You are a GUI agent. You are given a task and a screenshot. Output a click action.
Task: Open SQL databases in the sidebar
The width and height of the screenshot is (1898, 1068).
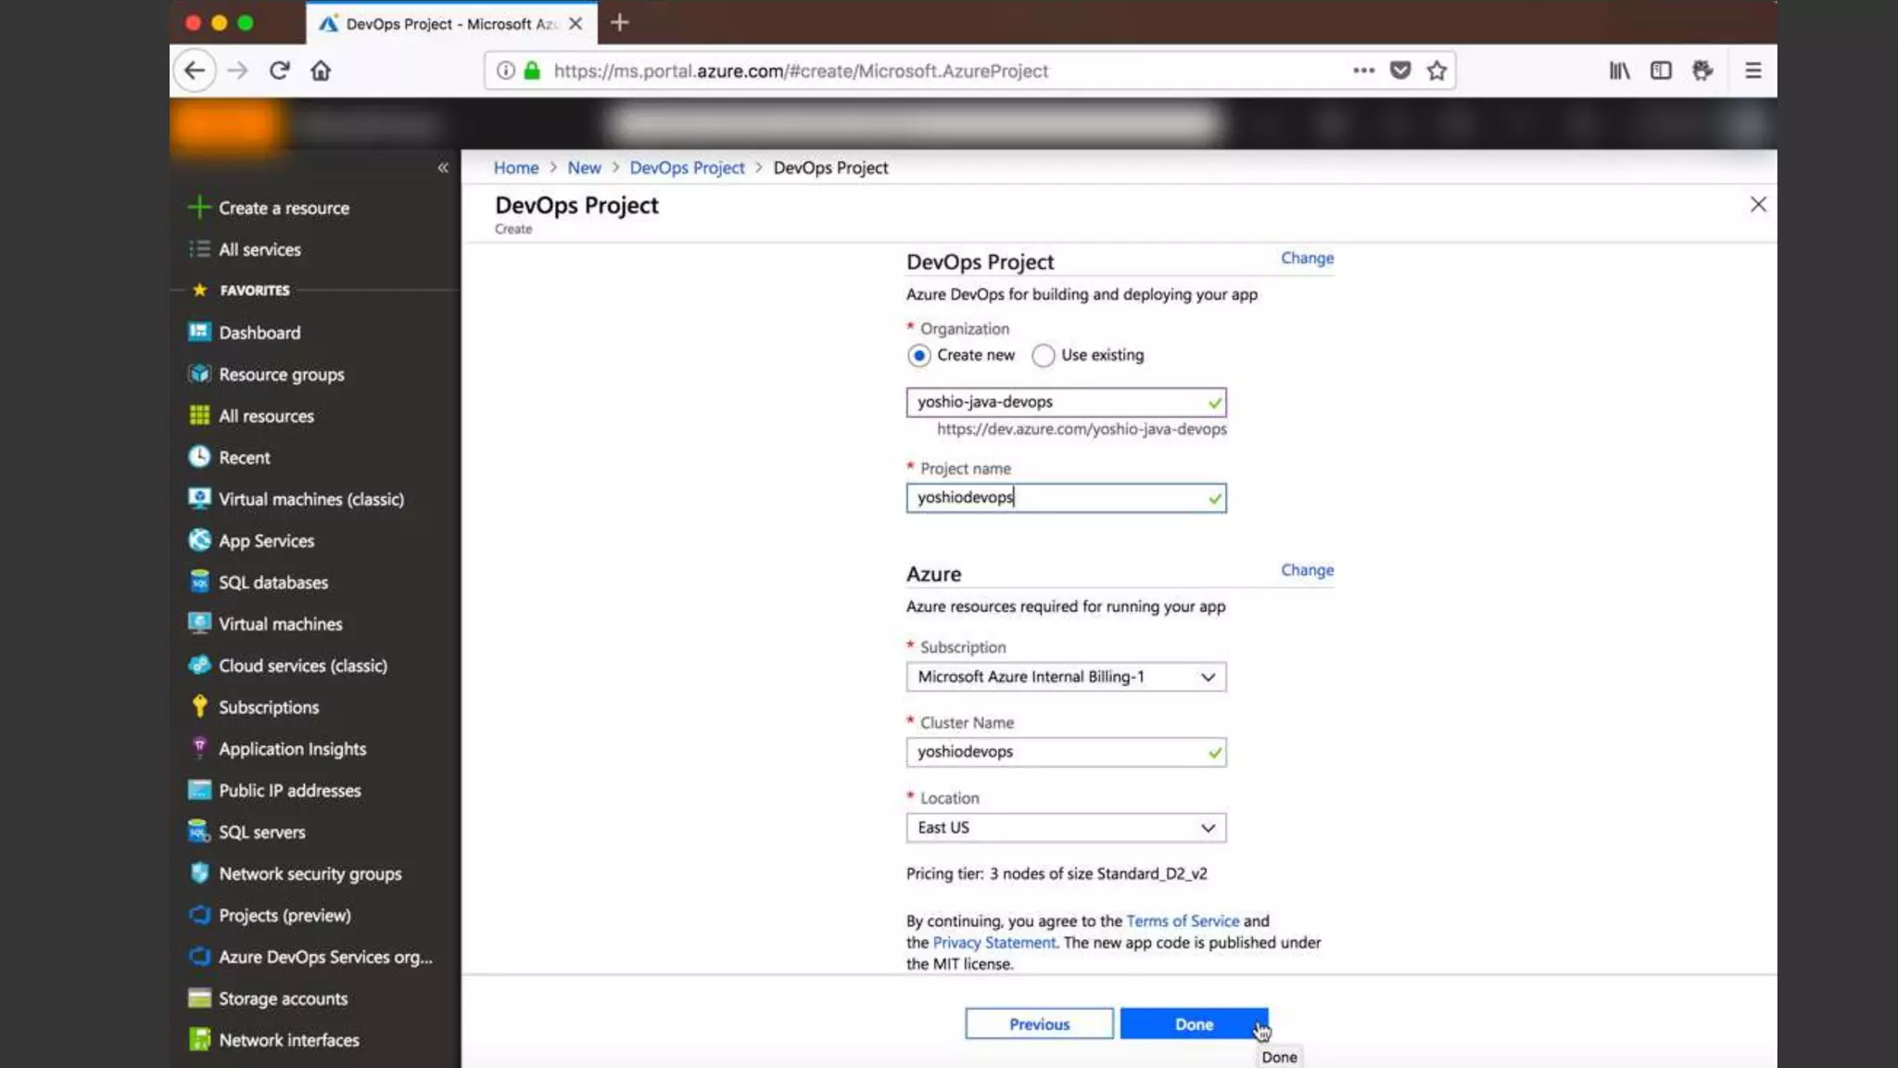[x=272, y=582]
